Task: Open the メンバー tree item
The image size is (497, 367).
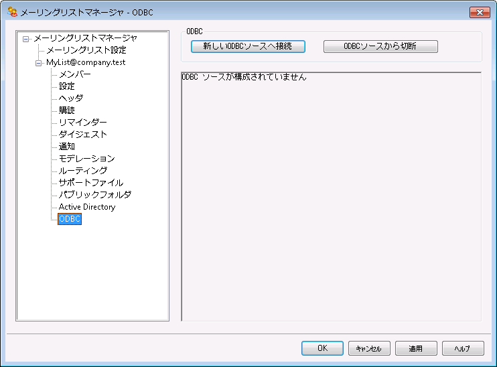Action: point(74,74)
